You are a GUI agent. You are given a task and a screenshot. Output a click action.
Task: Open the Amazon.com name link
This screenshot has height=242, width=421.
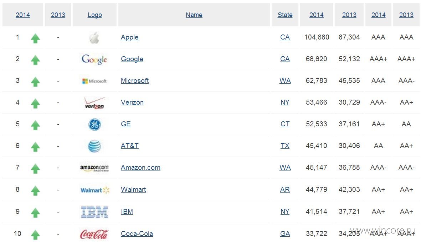click(140, 167)
